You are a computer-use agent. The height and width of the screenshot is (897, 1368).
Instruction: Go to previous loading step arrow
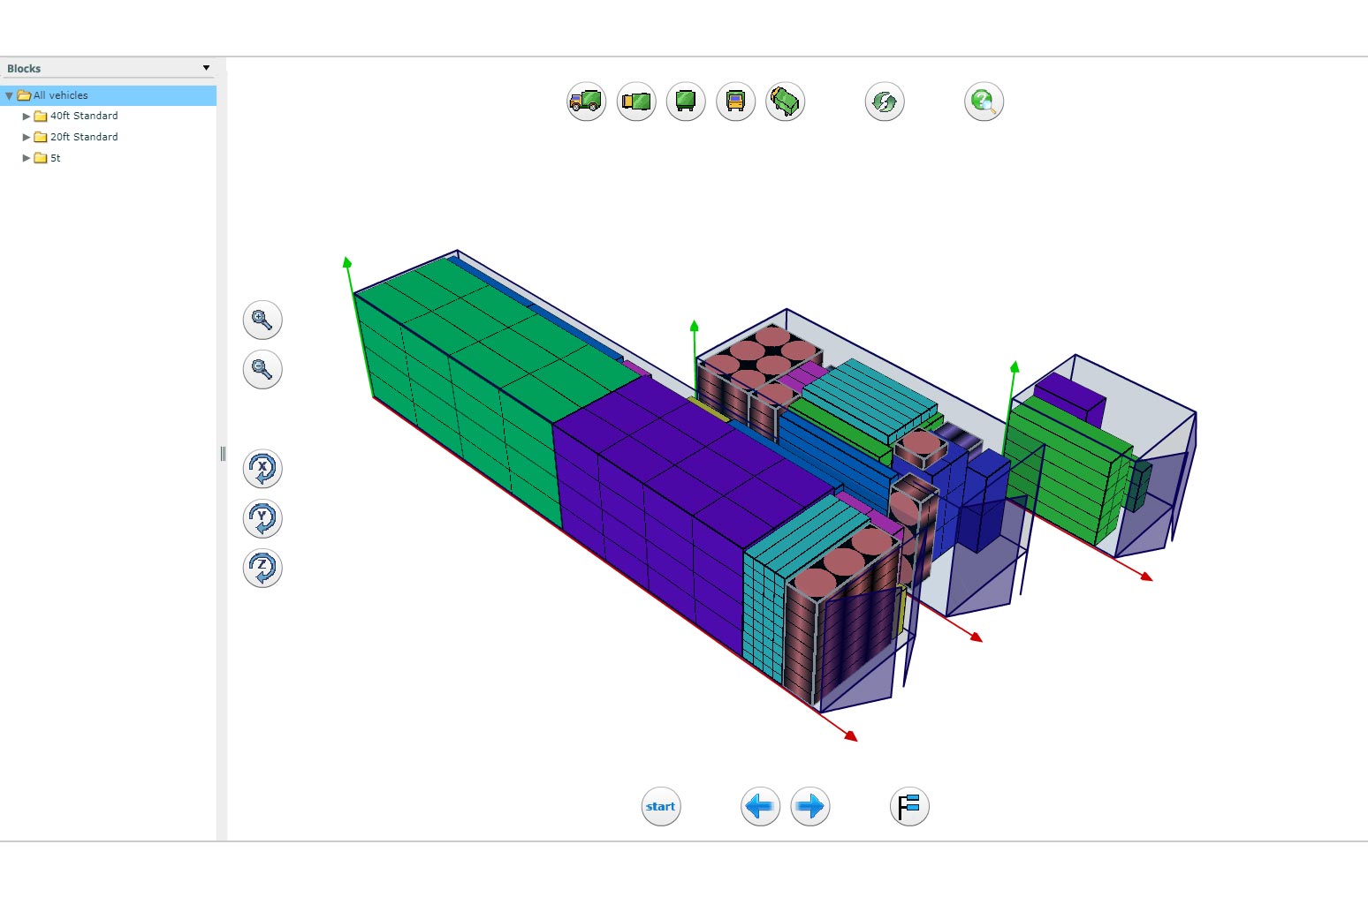[x=760, y=806]
